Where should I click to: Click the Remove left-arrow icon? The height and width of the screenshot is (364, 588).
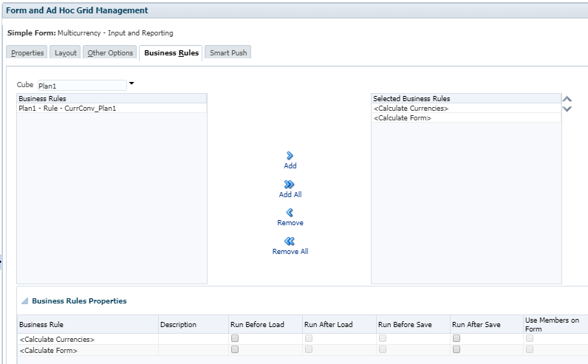point(290,213)
